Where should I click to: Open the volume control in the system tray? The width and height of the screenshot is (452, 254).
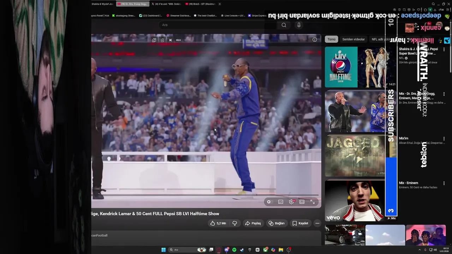[435, 250]
